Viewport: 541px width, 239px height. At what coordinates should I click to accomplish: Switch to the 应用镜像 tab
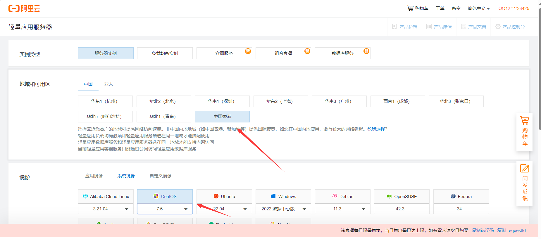pyautogui.click(x=94, y=176)
